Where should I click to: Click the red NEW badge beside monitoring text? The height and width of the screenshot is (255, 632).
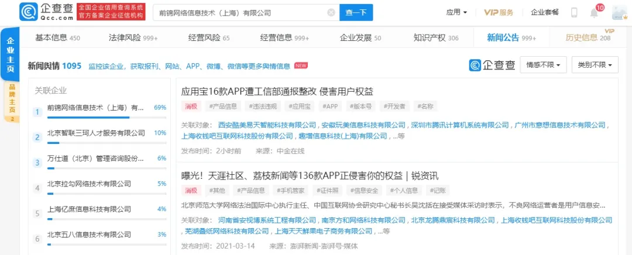point(301,66)
